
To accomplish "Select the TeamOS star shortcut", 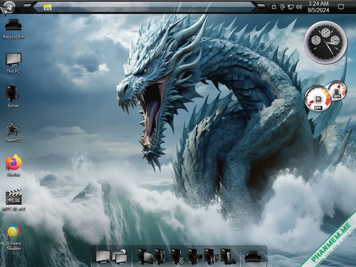I will click(x=13, y=132).
